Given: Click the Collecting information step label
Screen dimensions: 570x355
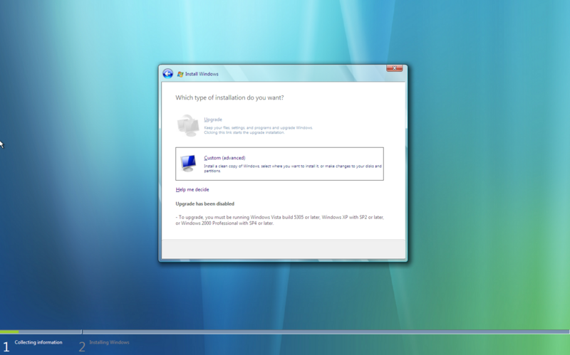Looking at the screenshot, I should [x=38, y=342].
